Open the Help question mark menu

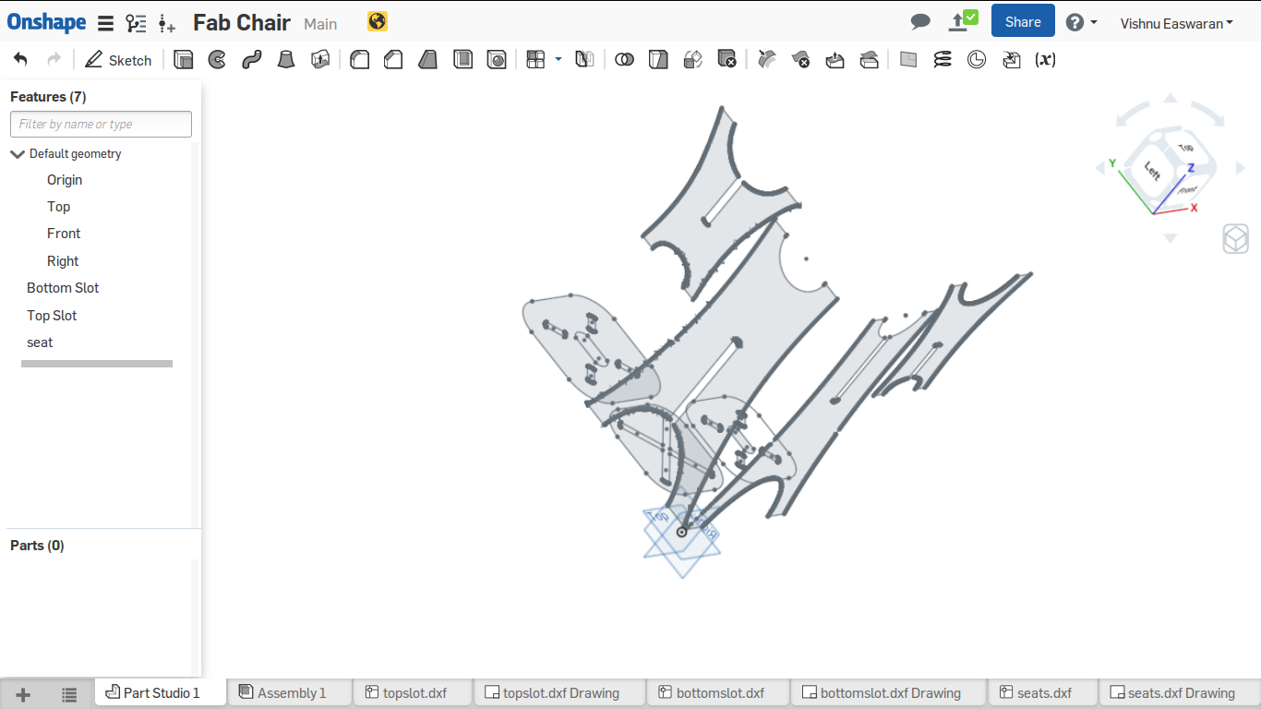[1081, 22]
